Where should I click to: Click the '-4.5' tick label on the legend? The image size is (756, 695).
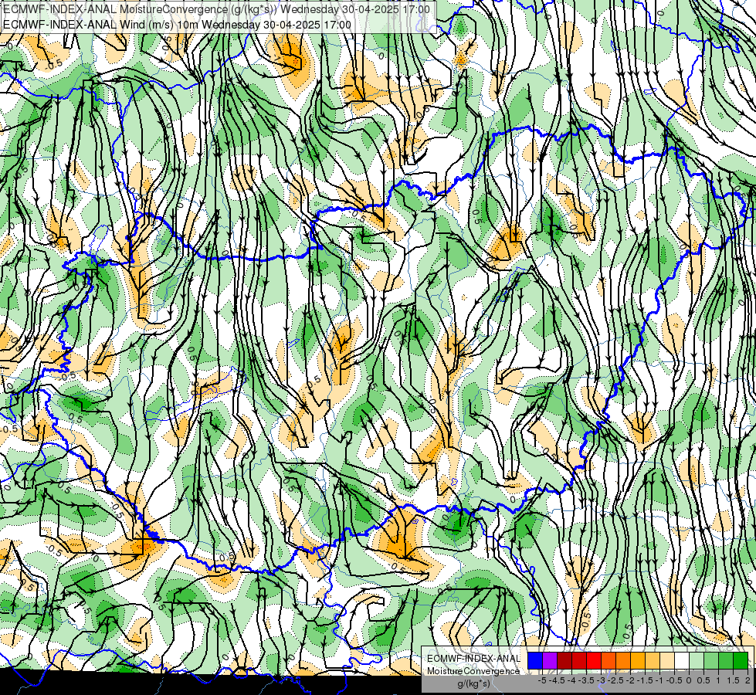pos(557,680)
